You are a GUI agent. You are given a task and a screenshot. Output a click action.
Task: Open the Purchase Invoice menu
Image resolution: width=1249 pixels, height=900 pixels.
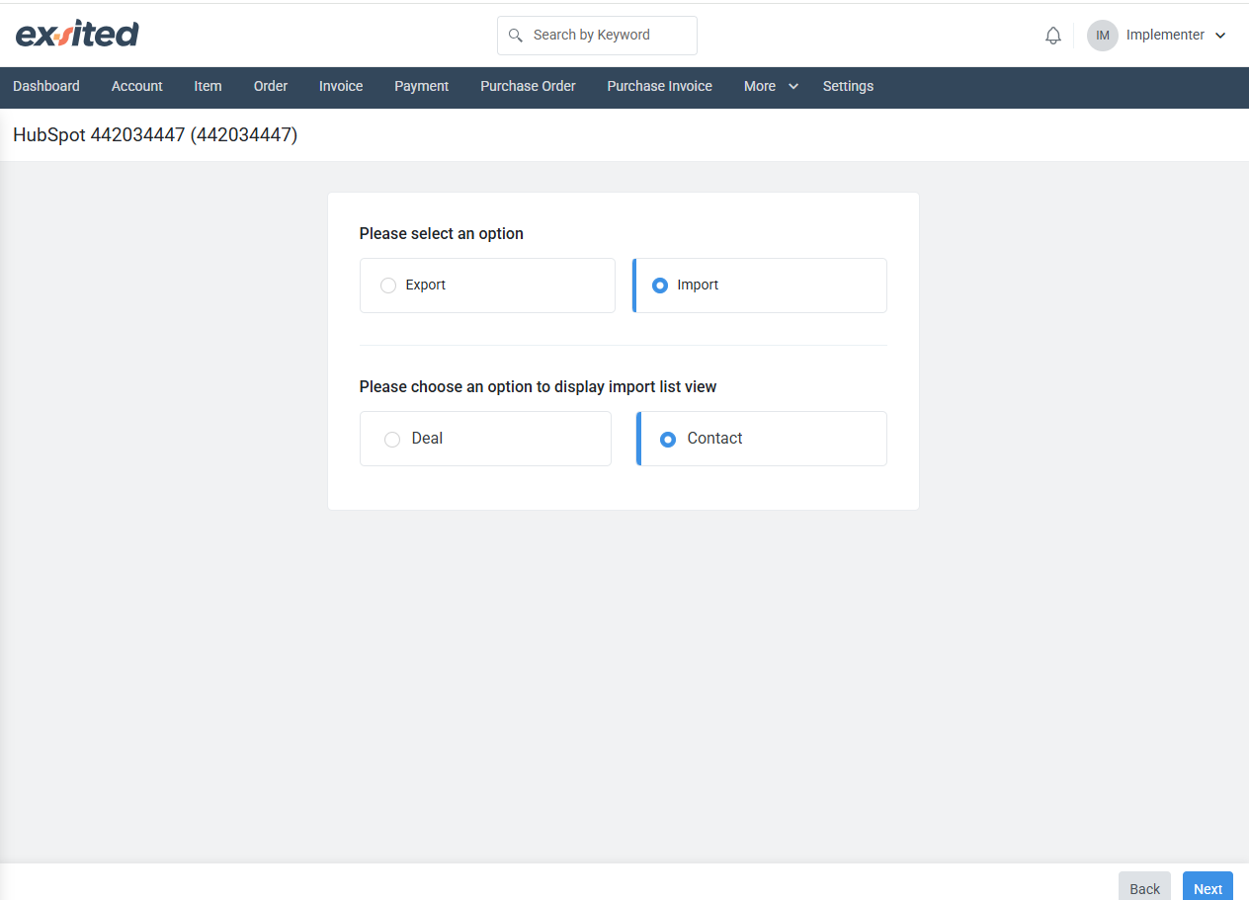pyautogui.click(x=660, y=86)
